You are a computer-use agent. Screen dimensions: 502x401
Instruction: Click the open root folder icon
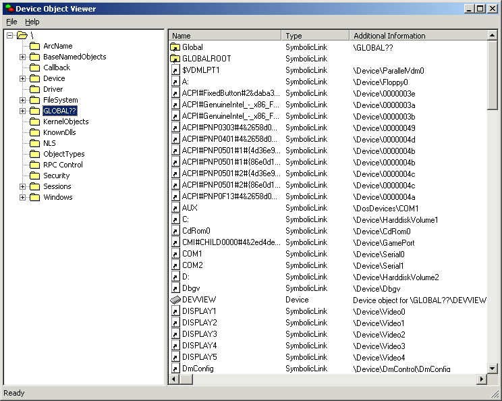tap(22, 35)
